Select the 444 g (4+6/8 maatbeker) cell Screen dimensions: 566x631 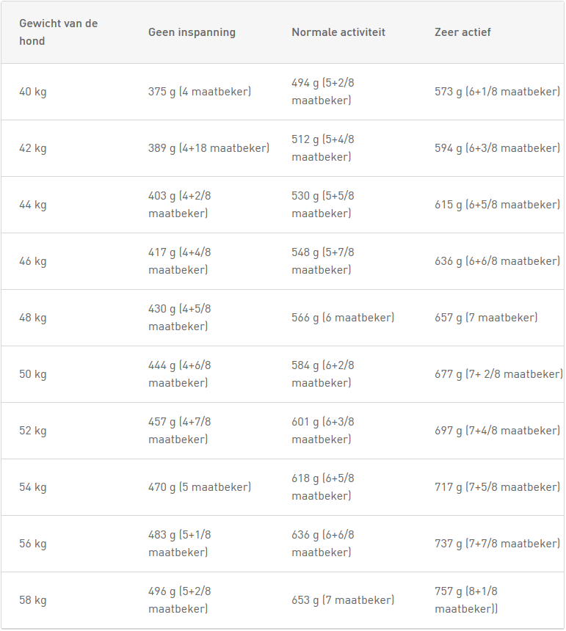pos(180,374)
